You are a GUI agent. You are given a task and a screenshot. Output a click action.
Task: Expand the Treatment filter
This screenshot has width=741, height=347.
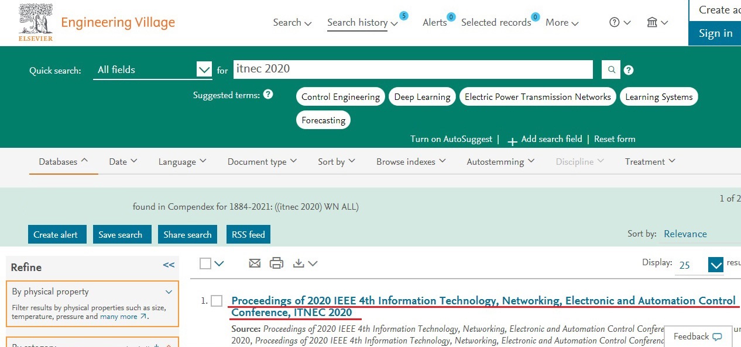coord(650,162)
